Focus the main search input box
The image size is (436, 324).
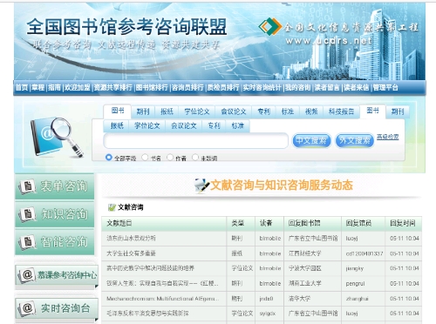pyautogui.click(x=196, y=141)
